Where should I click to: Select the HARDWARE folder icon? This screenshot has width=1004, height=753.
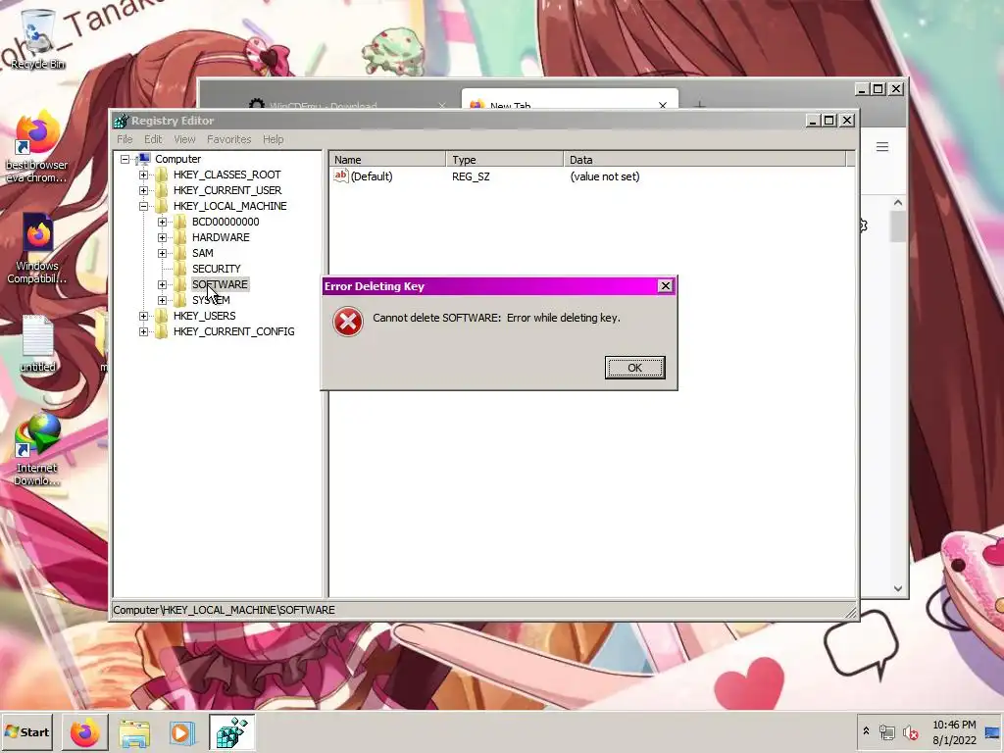point(180,237)
